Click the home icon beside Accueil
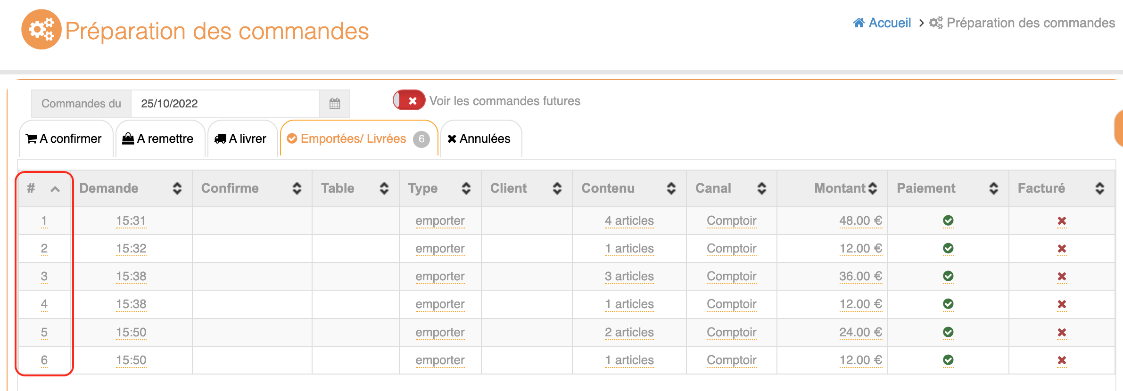This screenshot has width=1123, height=391. tap(859, 23)
